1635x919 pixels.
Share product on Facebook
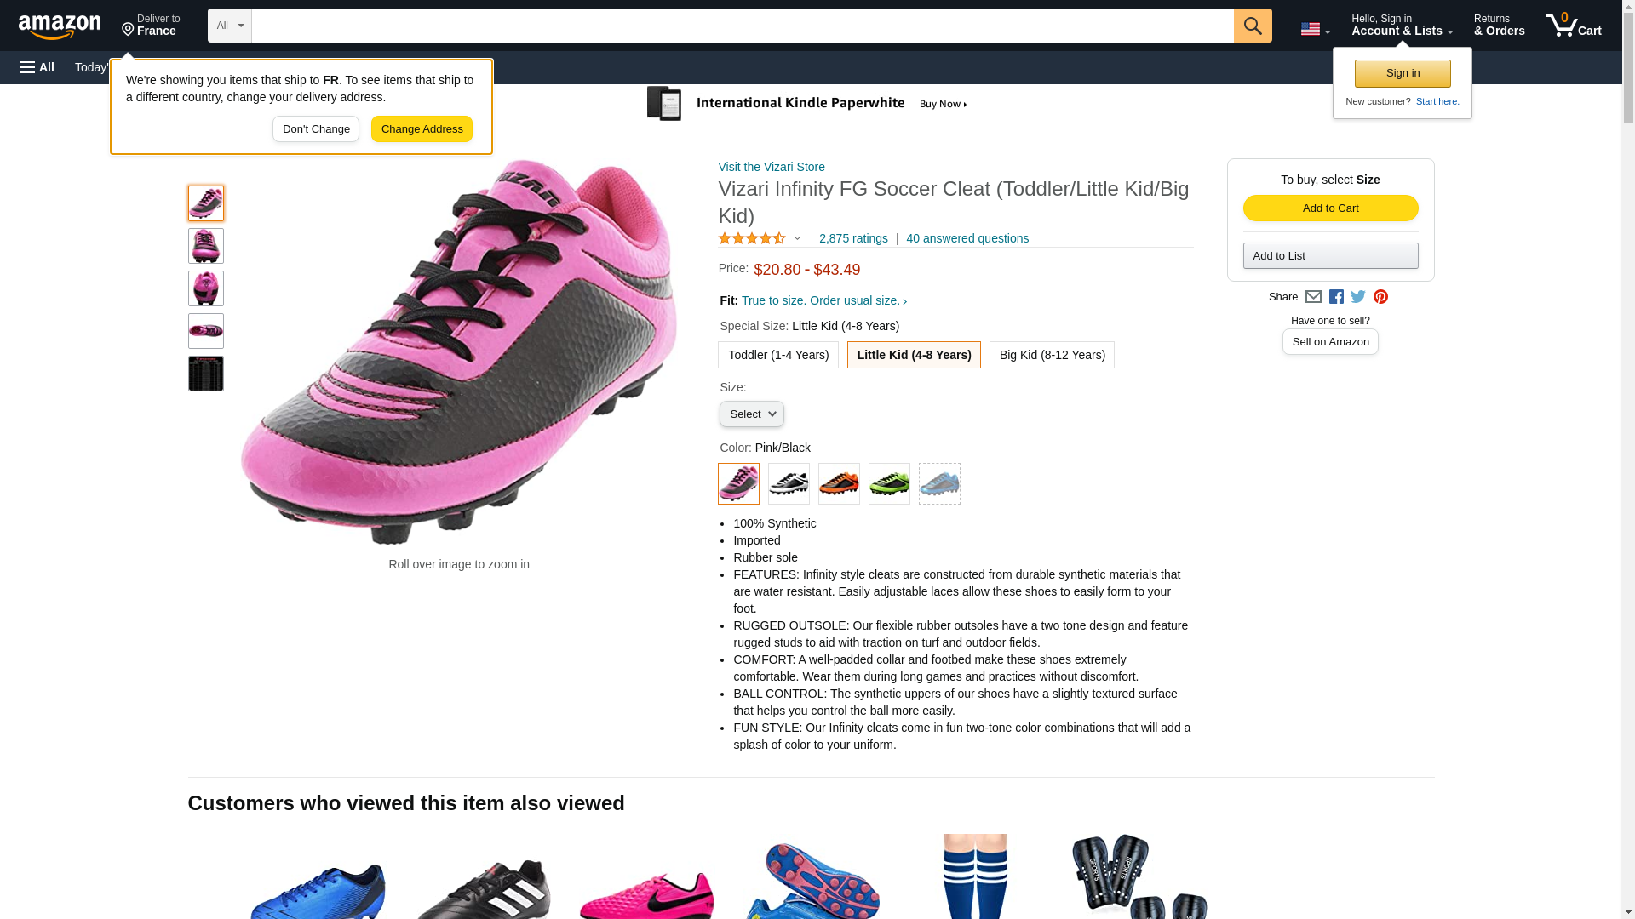tap(1335, 297)
